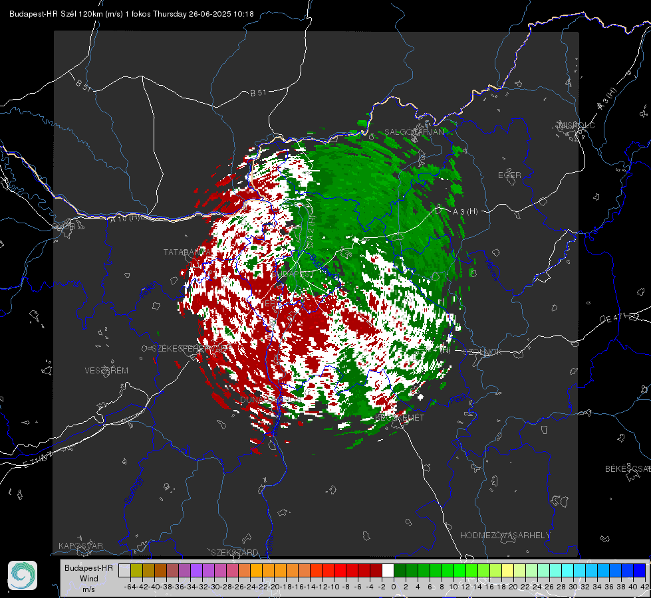The width and height of the screenshot is (651, 598).
Task: Pick the purple swatch between -34 and -32
Action: pos(196,570)
